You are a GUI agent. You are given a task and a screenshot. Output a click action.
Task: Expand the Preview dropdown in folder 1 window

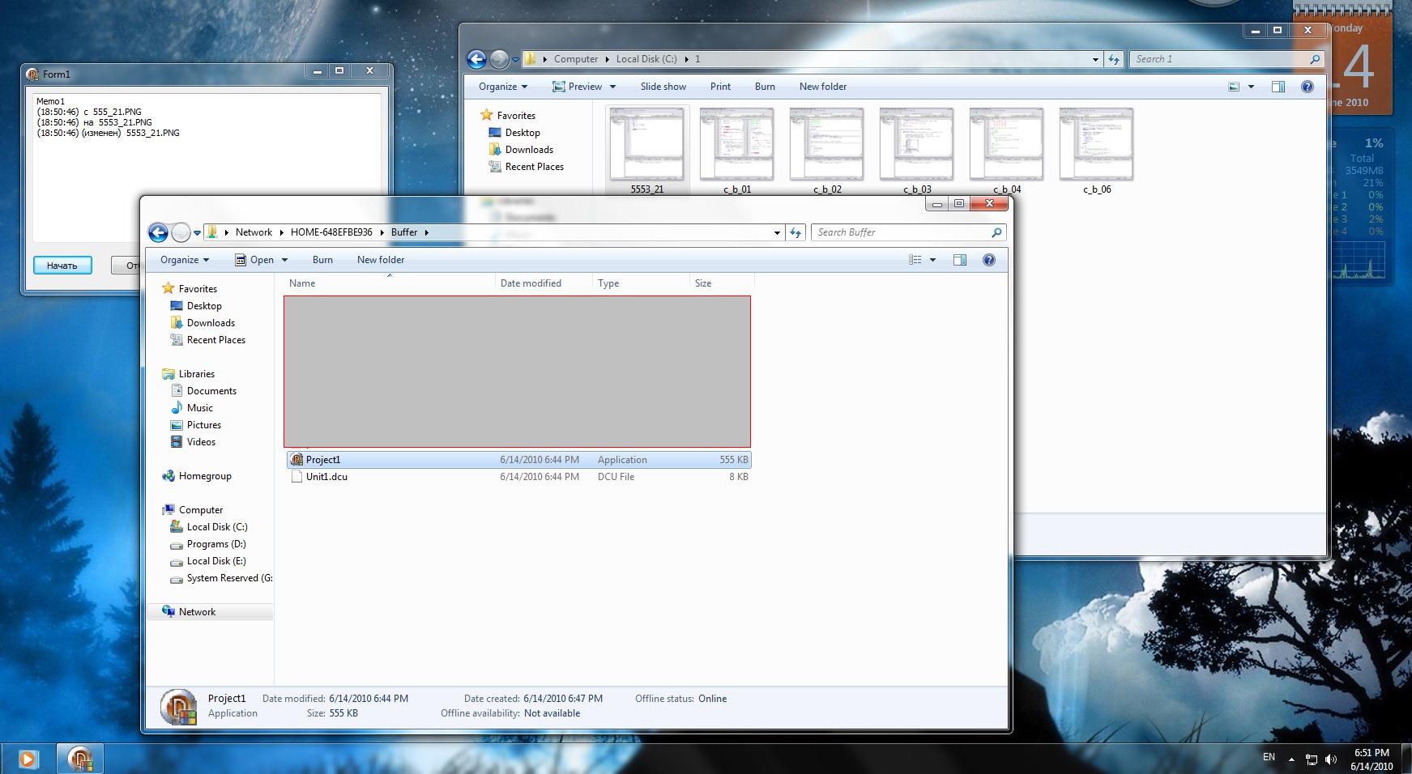click(612, 87)
